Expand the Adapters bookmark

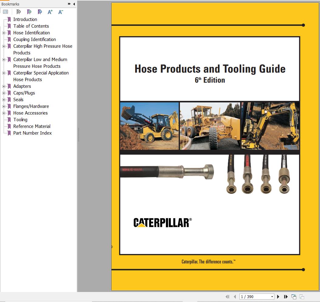pyautogui.click(x=4, y=86)
